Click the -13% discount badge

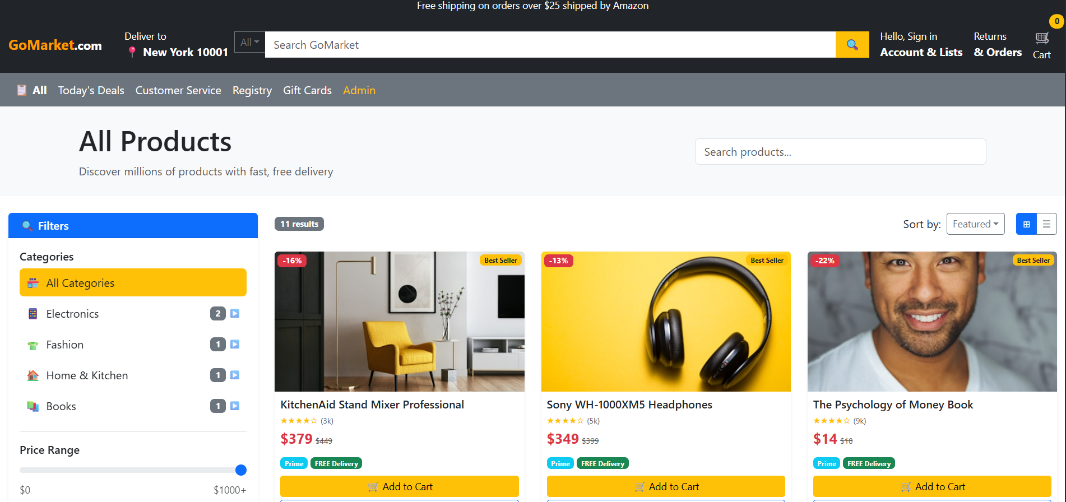point(558,261)
